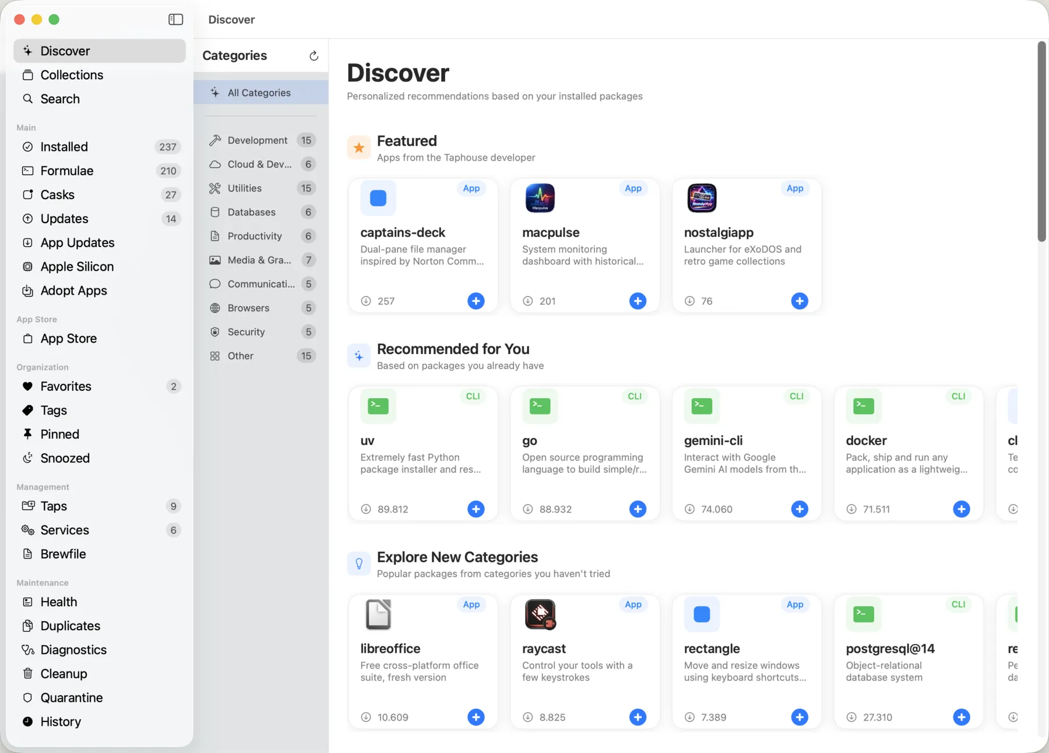Click the raycast app icon
Image resolution: width=1049 pixels, height=753 pixels.
click(x=540, y=614)
